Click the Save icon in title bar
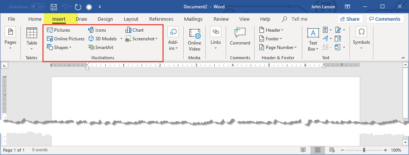Viewport: 409px width, 155px height. coord(54,7)
